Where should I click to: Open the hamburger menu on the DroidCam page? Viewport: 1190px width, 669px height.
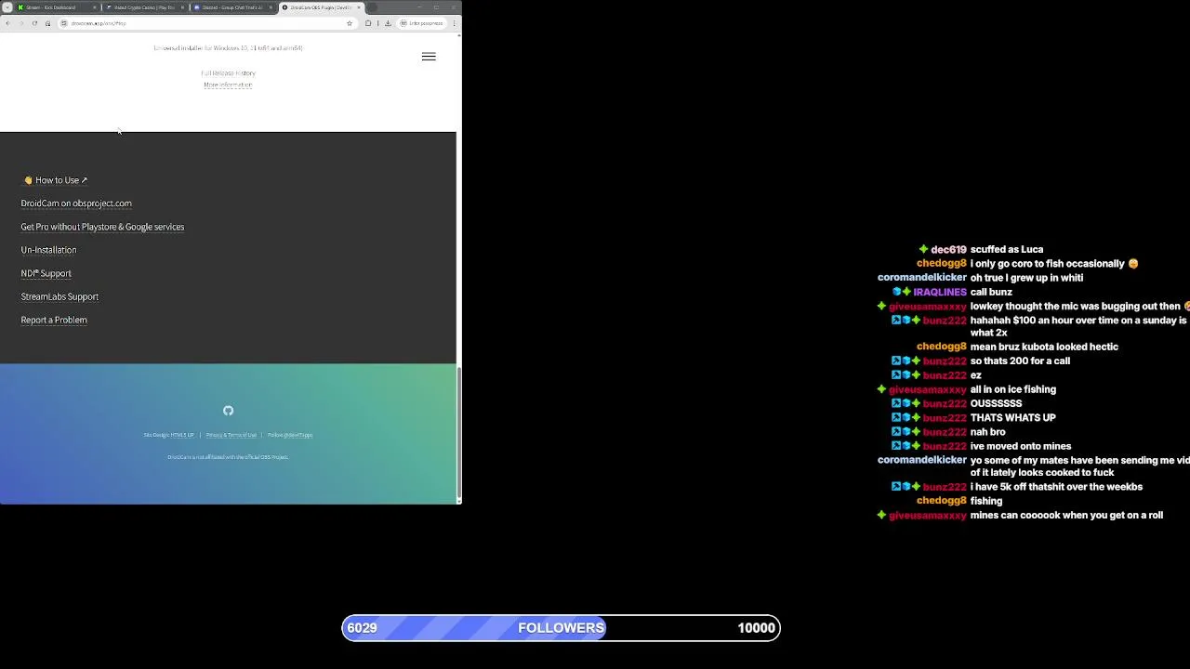click(x=429, y=57)
